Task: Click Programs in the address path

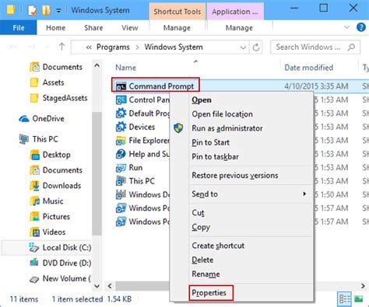Action: coord(113,47)
